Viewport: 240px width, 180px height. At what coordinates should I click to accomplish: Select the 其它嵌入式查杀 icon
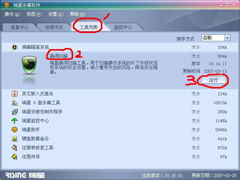[15, 93]
